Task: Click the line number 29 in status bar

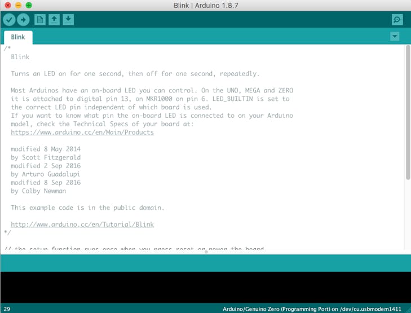Action: point(7,309)
